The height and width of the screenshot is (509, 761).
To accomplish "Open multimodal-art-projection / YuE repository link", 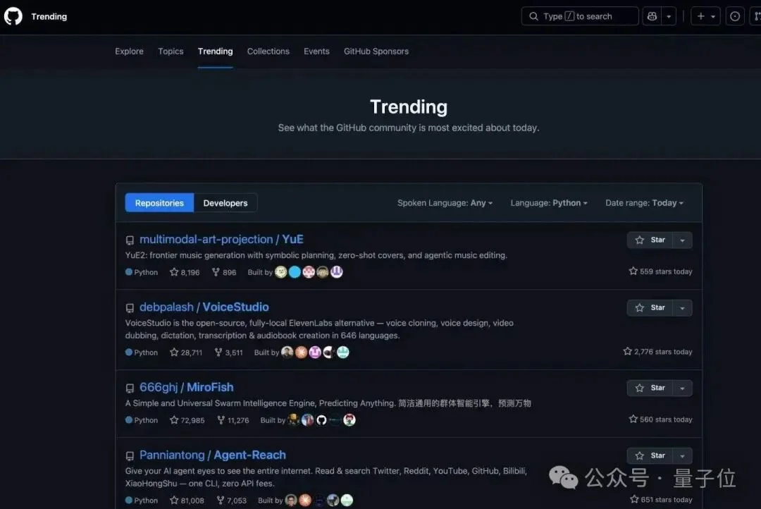I will coord(221,239).
